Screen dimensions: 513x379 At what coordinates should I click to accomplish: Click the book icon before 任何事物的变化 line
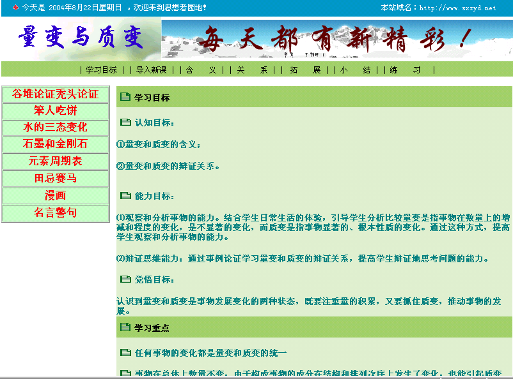125,352
